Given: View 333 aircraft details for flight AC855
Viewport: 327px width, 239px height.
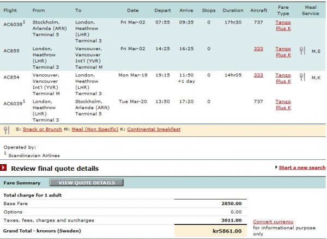Looking at the screenshot, I should [258, 49].
